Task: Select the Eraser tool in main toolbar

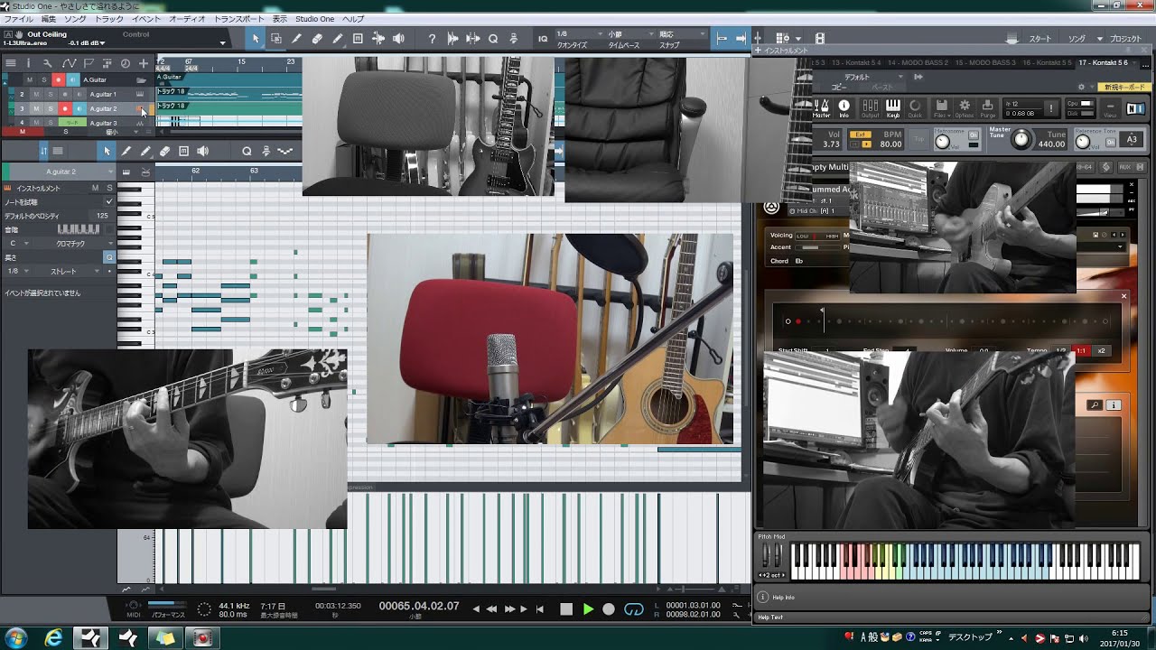Action: pos(317,39)
